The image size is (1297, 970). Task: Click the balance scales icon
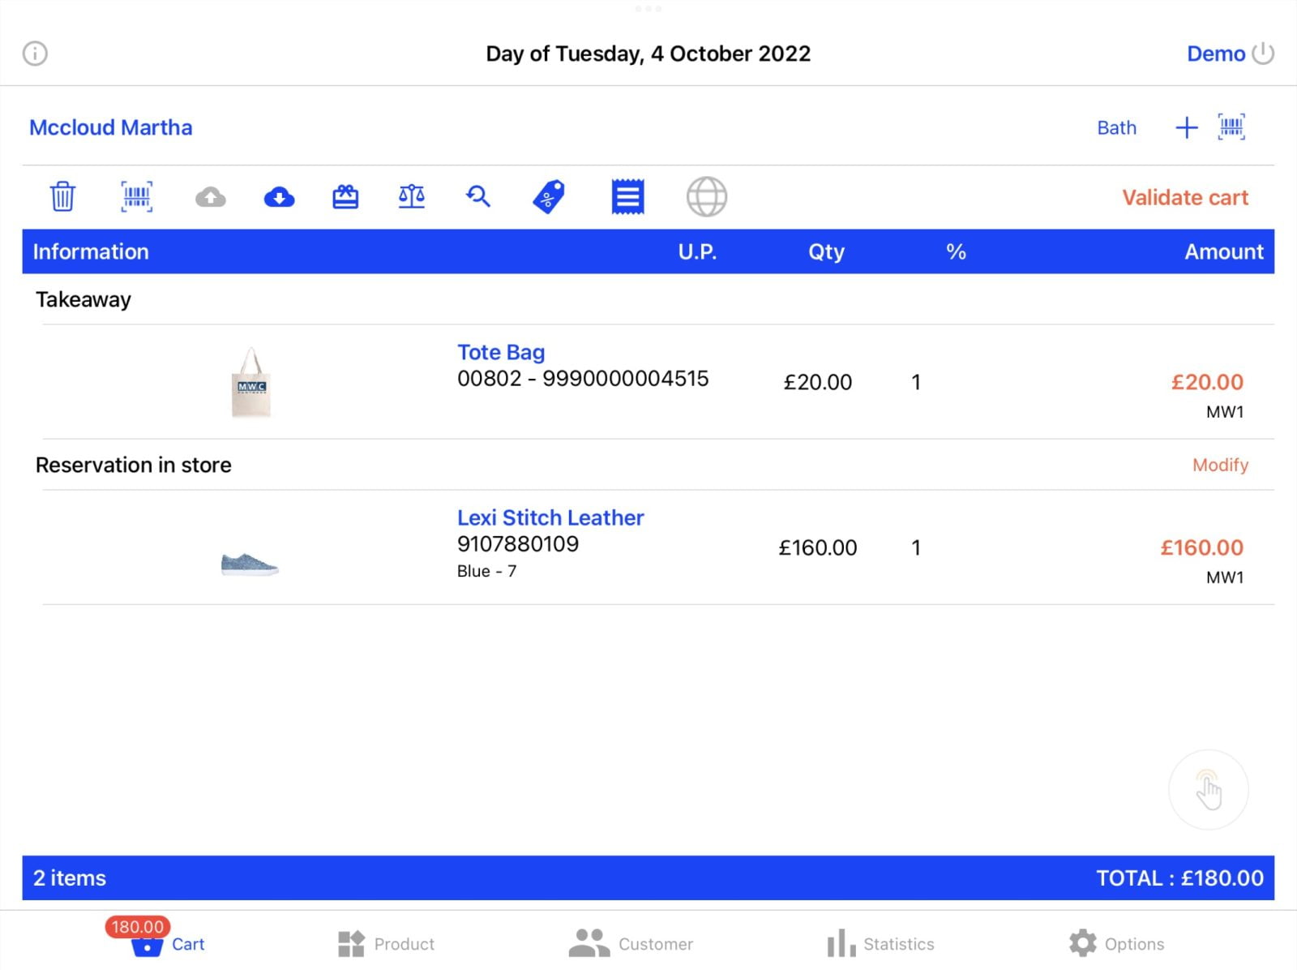pos(412,197)
